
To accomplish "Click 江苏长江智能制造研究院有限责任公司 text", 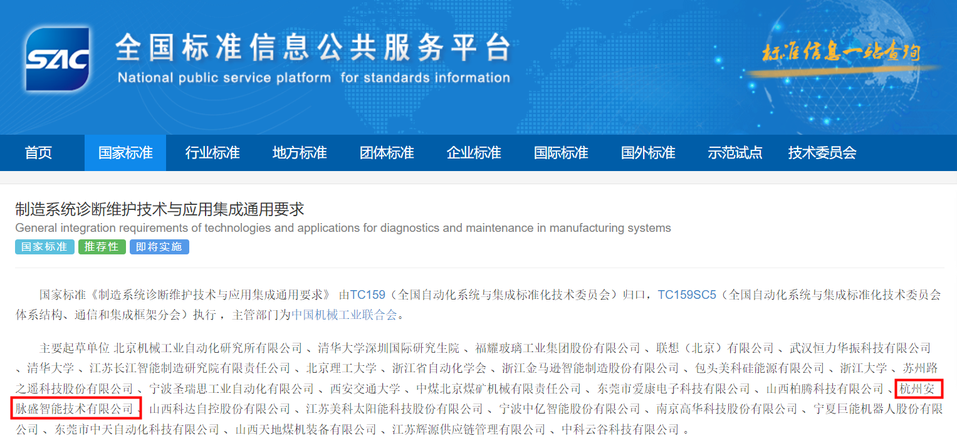I will (x=190, y=368).
